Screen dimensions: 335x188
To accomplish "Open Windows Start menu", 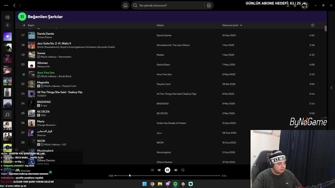I will 144,184.
